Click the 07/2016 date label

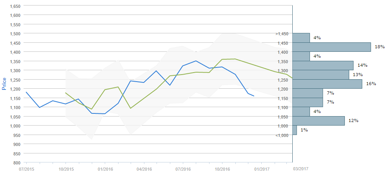click(183, 169)
